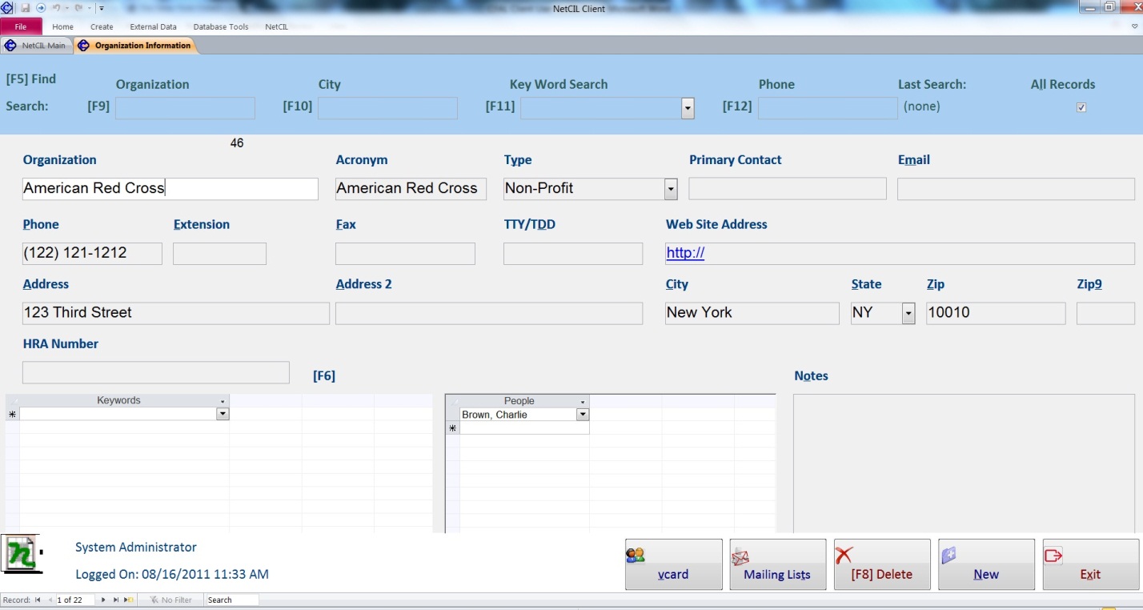
Task: Select the Brown, Charlie entry in People
Action: pyautogui.click(x=519, y=415)
